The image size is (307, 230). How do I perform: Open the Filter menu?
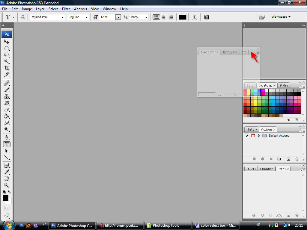(x=66, y=9)
